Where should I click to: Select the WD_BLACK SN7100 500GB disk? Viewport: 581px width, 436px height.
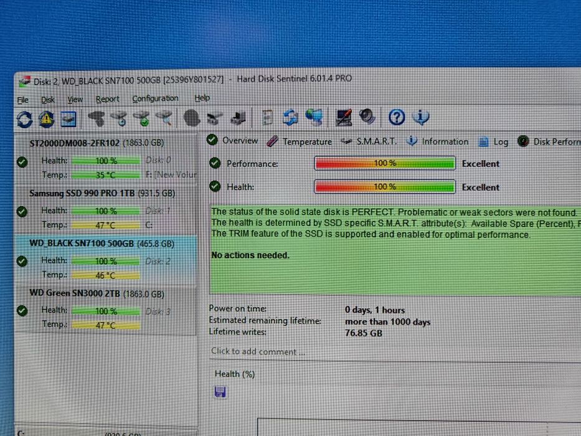click(106, 260)
